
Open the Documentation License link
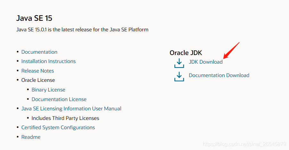click(x=59, y=99)
